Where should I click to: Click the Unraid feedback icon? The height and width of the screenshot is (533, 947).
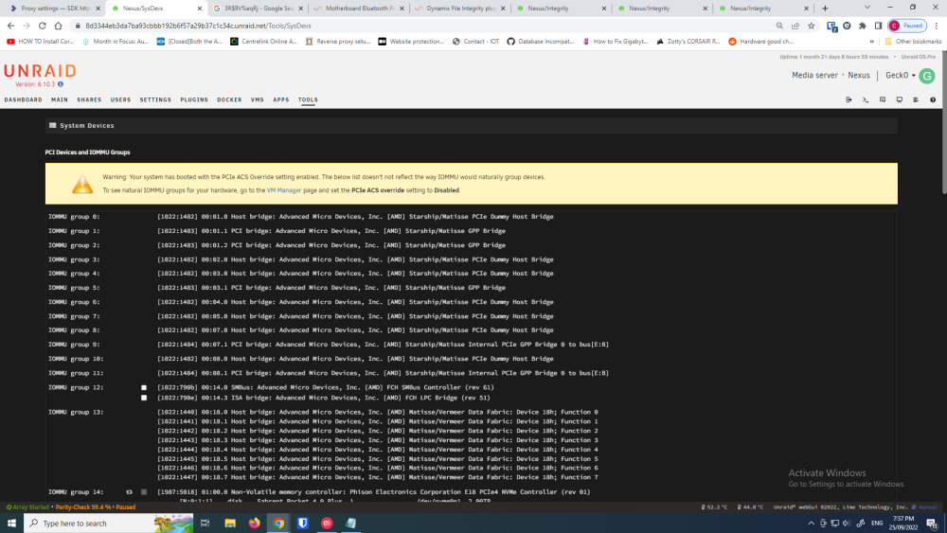pos(883,99)
